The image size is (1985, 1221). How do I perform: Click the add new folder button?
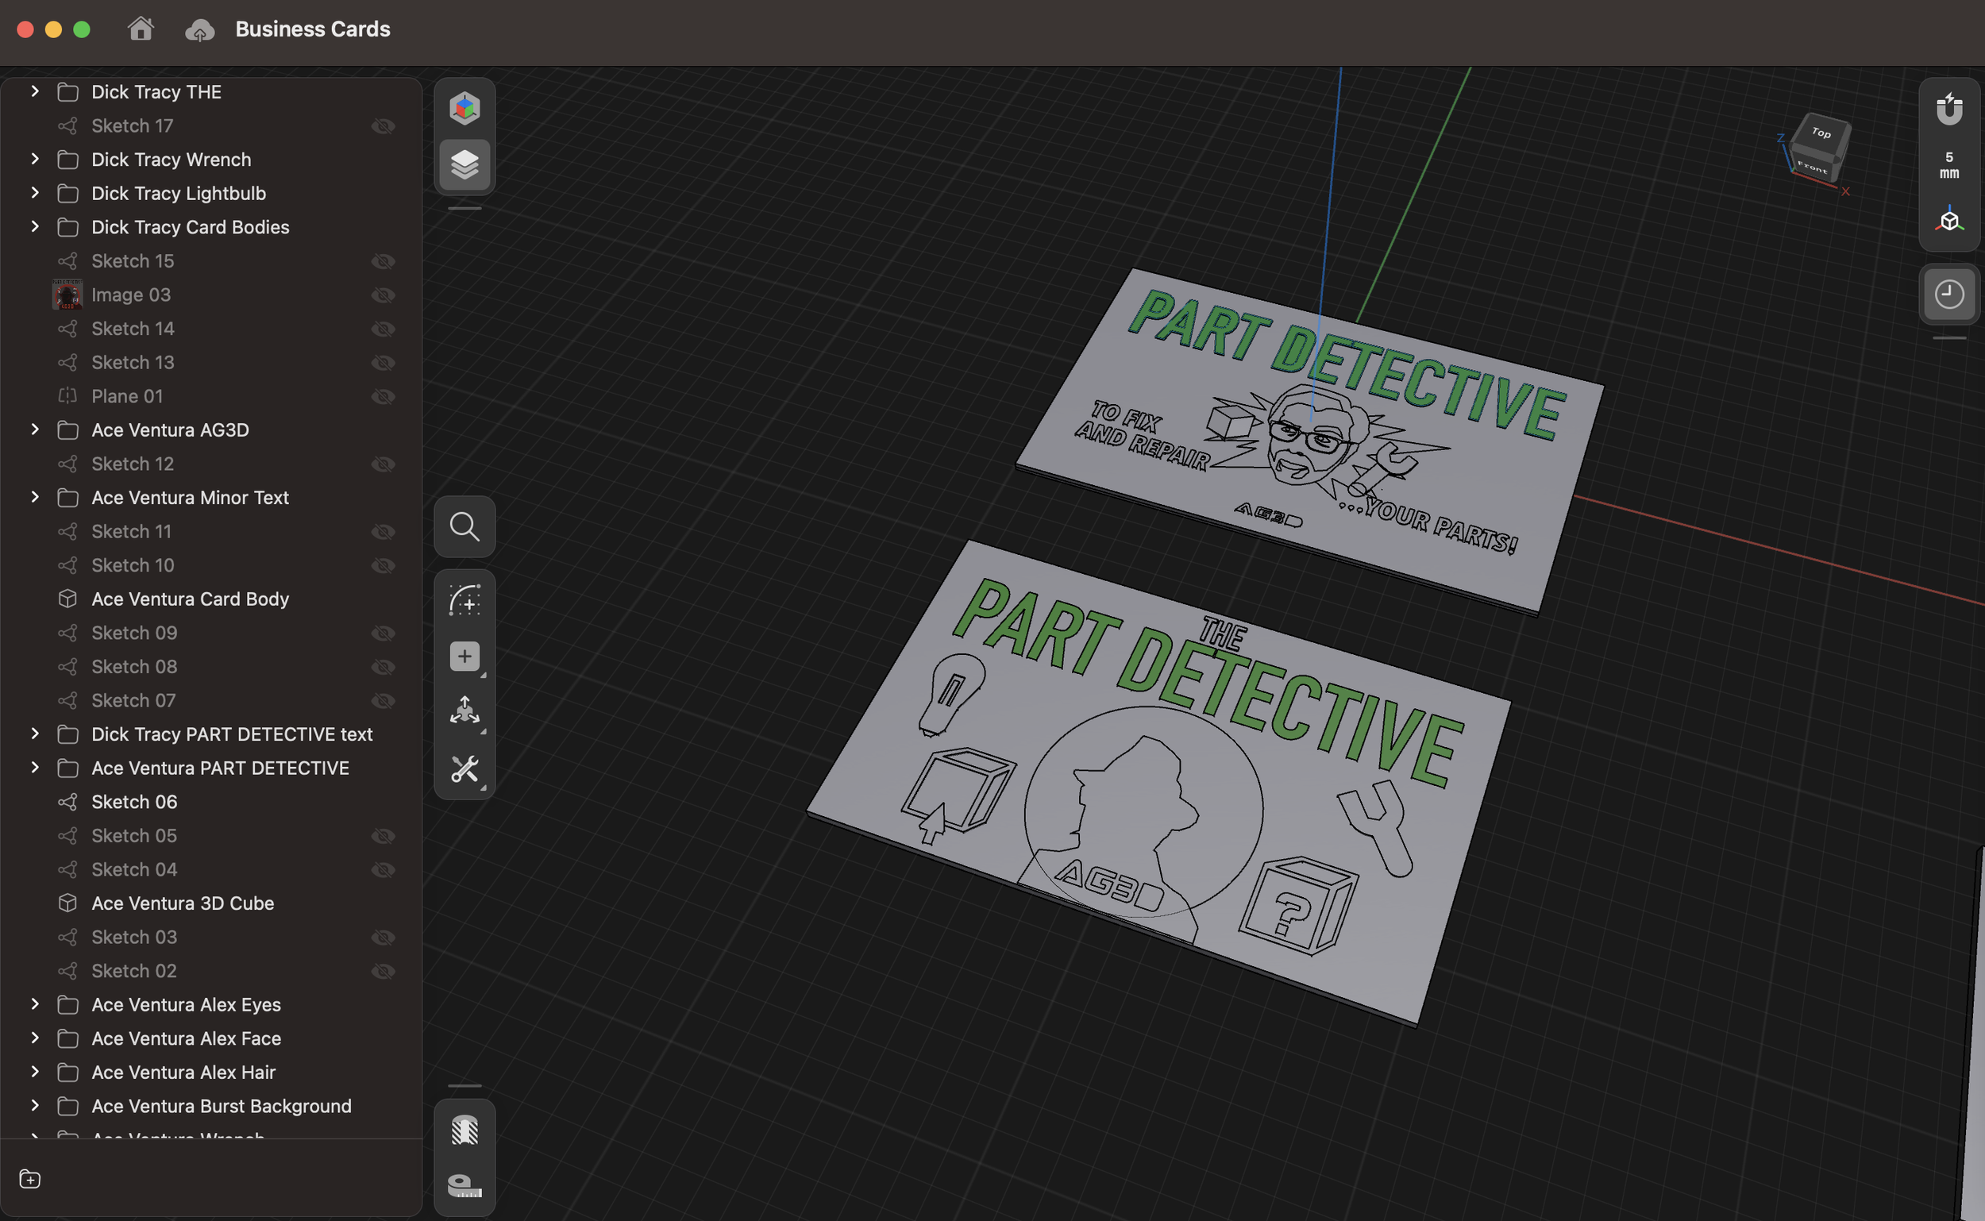tap(30, 1180)
